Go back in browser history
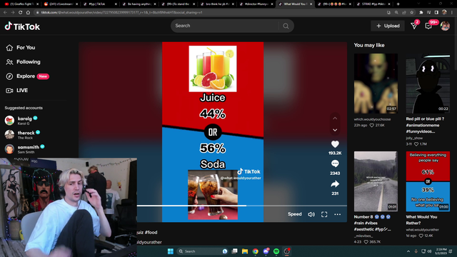This screenshot has height=257, width=457. point(5,13)
